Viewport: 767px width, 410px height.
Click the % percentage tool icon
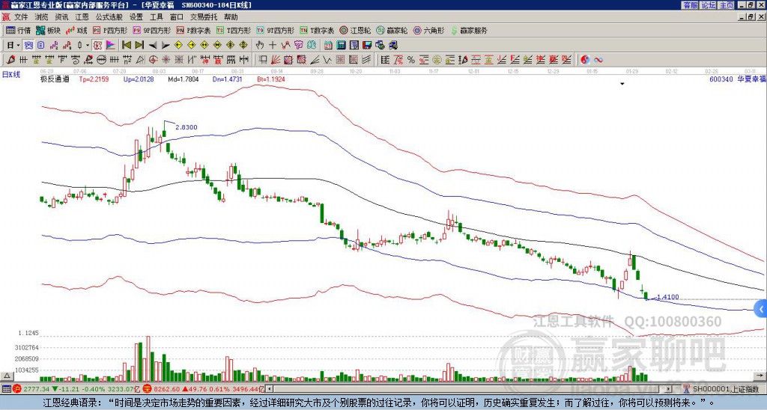click(411, 60)
